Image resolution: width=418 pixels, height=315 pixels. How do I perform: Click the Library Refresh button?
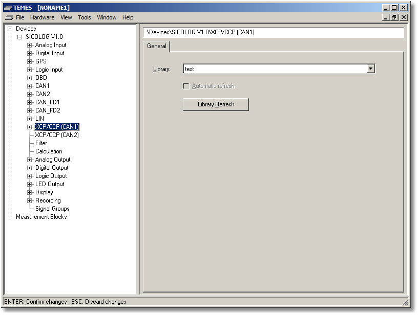click(216, 104)
